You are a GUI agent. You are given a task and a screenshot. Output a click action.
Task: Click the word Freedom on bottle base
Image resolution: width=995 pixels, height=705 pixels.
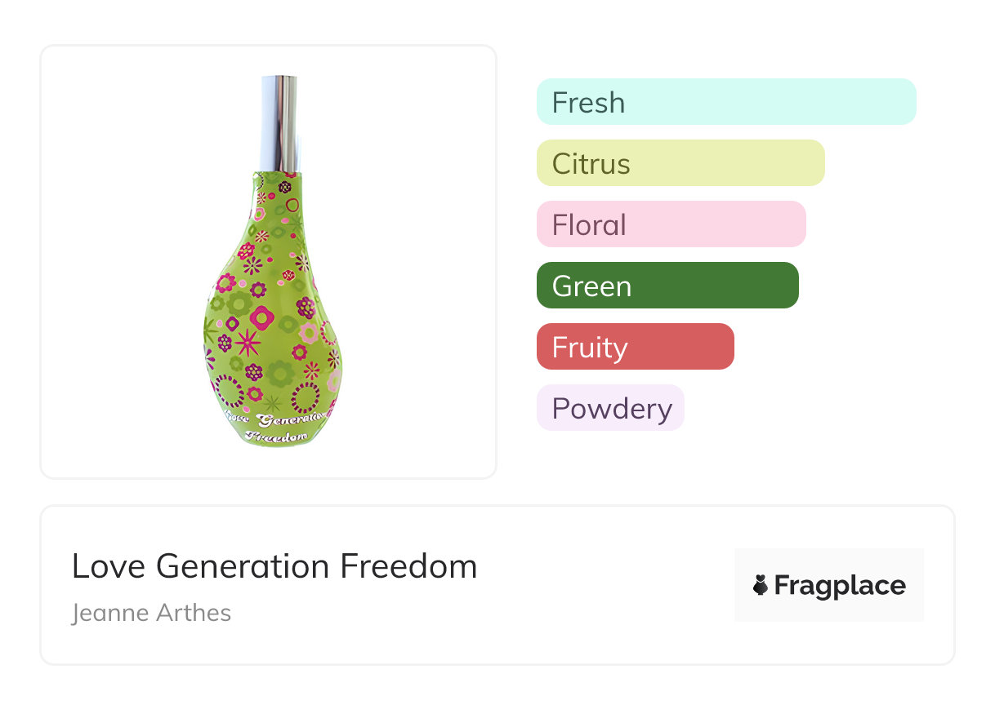[x=277, y=437]
